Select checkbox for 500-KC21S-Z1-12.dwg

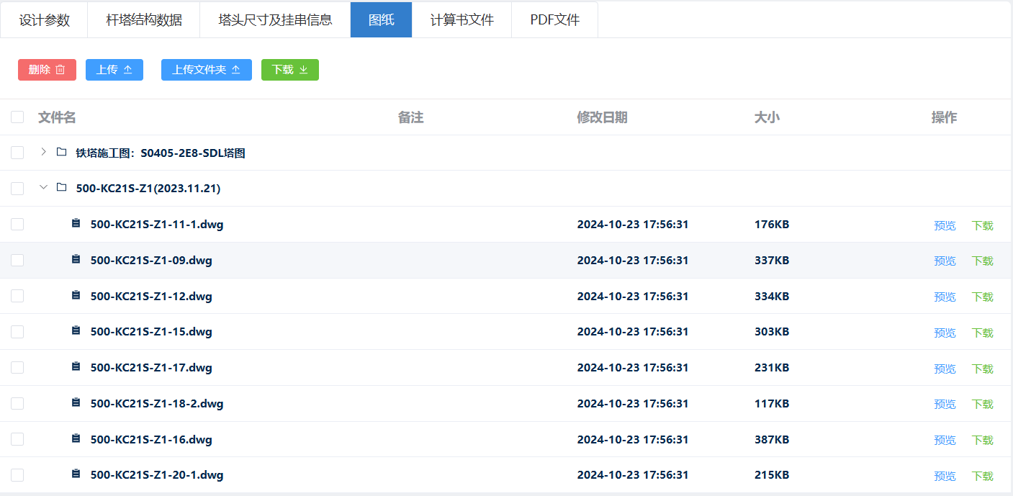click(x=17, y=296)
